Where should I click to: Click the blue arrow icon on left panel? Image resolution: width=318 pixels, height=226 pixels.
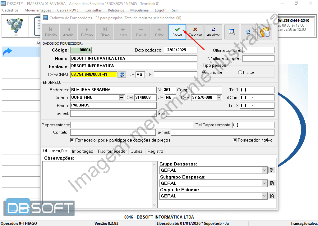click(7, 52)
